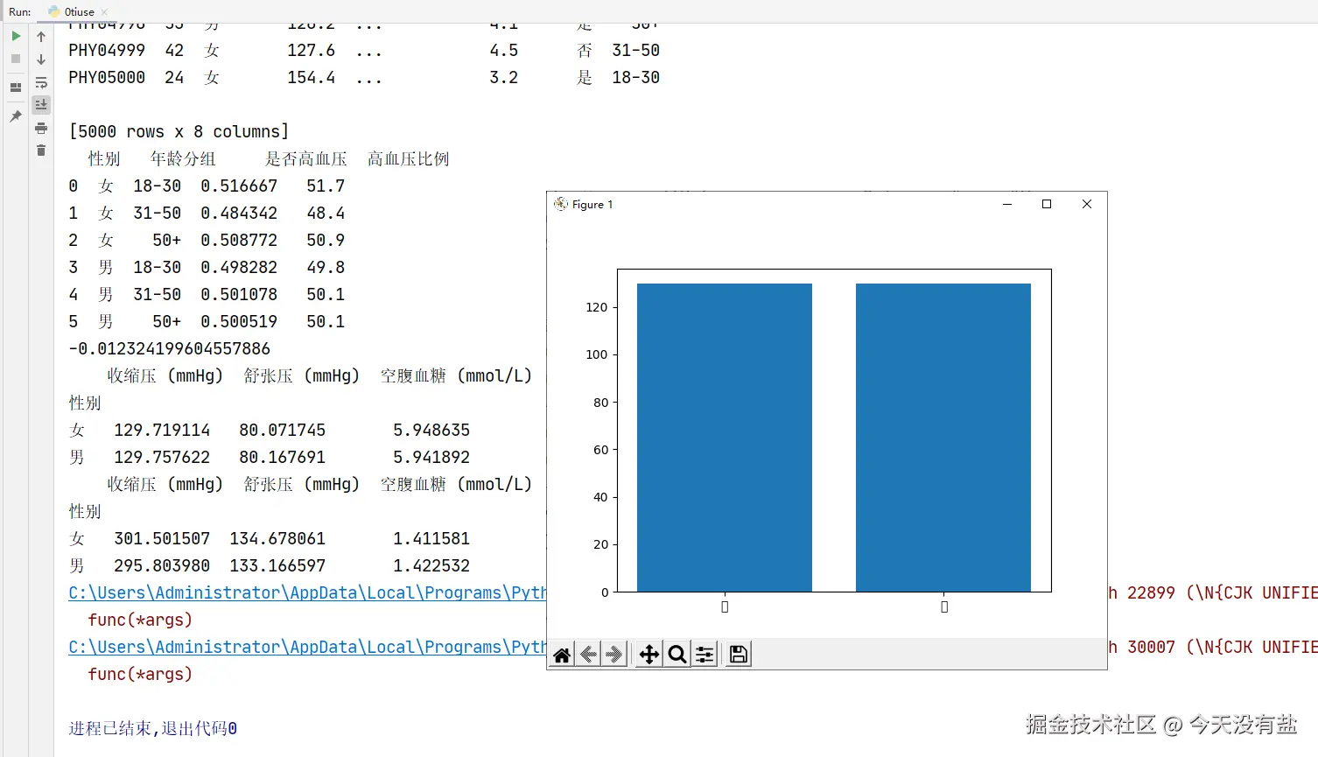
Task: Click the column header "年龄分组"
Action: [183, 158]
